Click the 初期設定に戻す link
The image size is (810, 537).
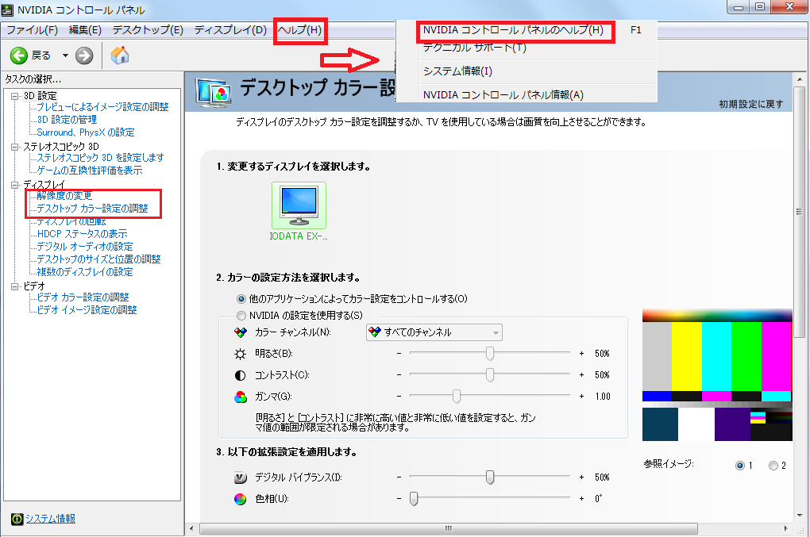pyautogui.click(x=751, y=104)
